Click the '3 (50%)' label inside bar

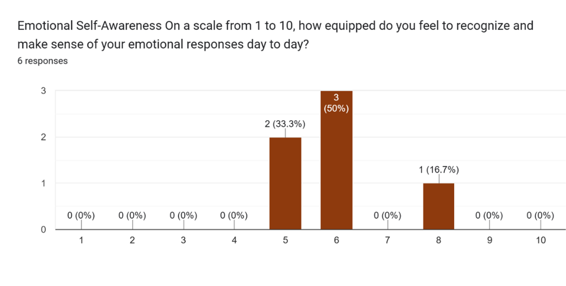tap(336, 102)
